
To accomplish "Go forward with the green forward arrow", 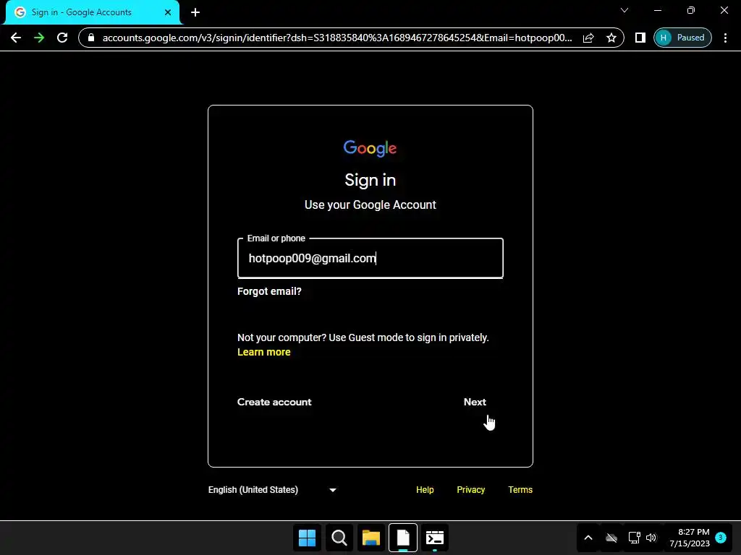I will (x=39, y=38).
